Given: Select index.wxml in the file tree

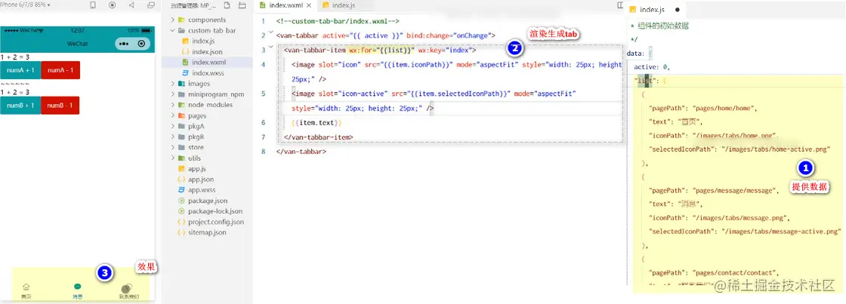Looking at the screenshot, I should [x=208, y=63].
